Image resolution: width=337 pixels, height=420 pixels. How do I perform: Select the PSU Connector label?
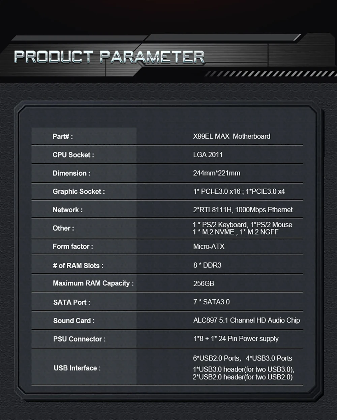pos(79,339)
